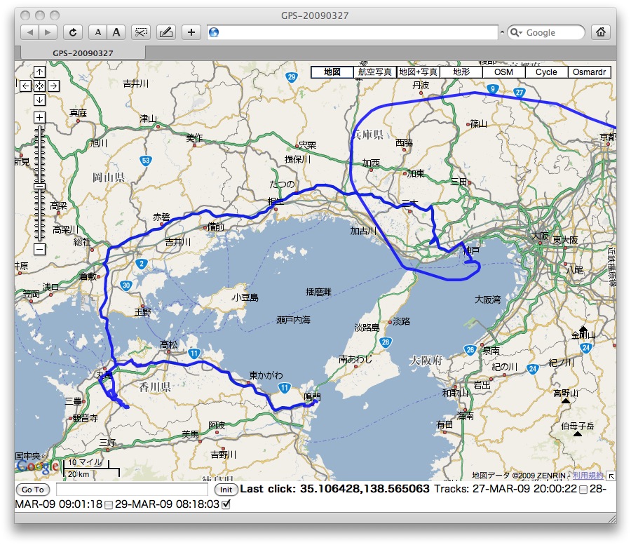Click route 29 highway shield marker

click(292, 77)
